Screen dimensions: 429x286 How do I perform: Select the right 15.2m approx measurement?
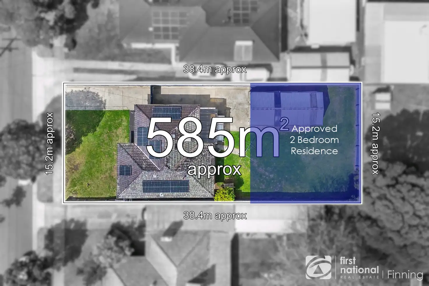(375, 144)
